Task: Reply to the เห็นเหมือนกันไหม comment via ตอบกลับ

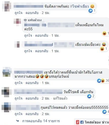Action: [x=42, y=35]
